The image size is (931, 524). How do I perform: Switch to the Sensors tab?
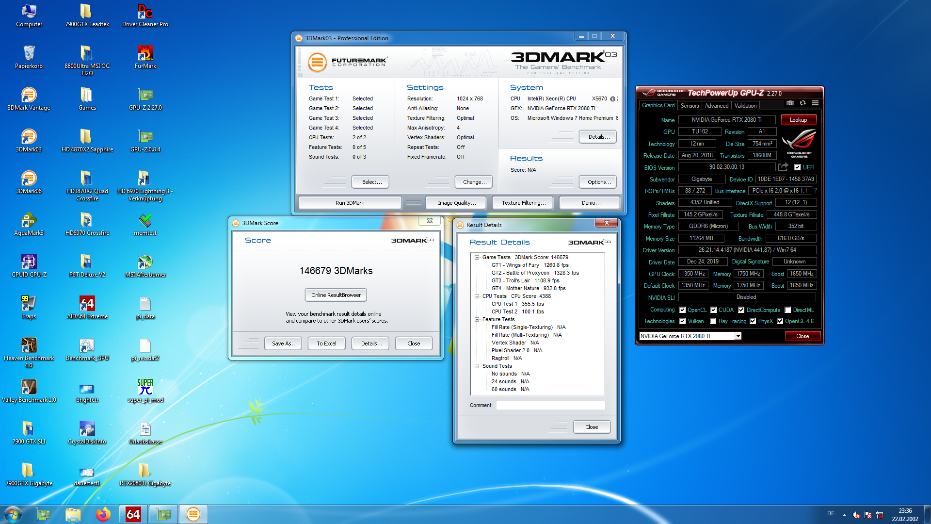[x=690, y=106]
